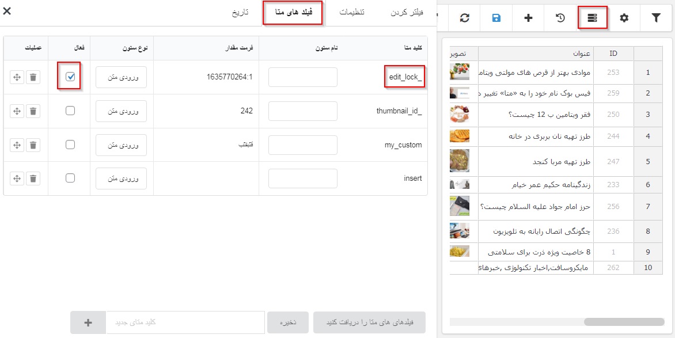The width and height of the screenshot is (675, 338).
Task: Click the ذخیره save button
Action: point(287,322)
